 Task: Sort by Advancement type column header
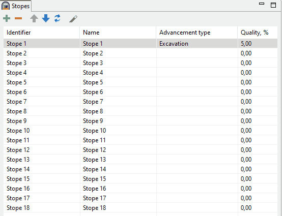click(x=197, y=33)
